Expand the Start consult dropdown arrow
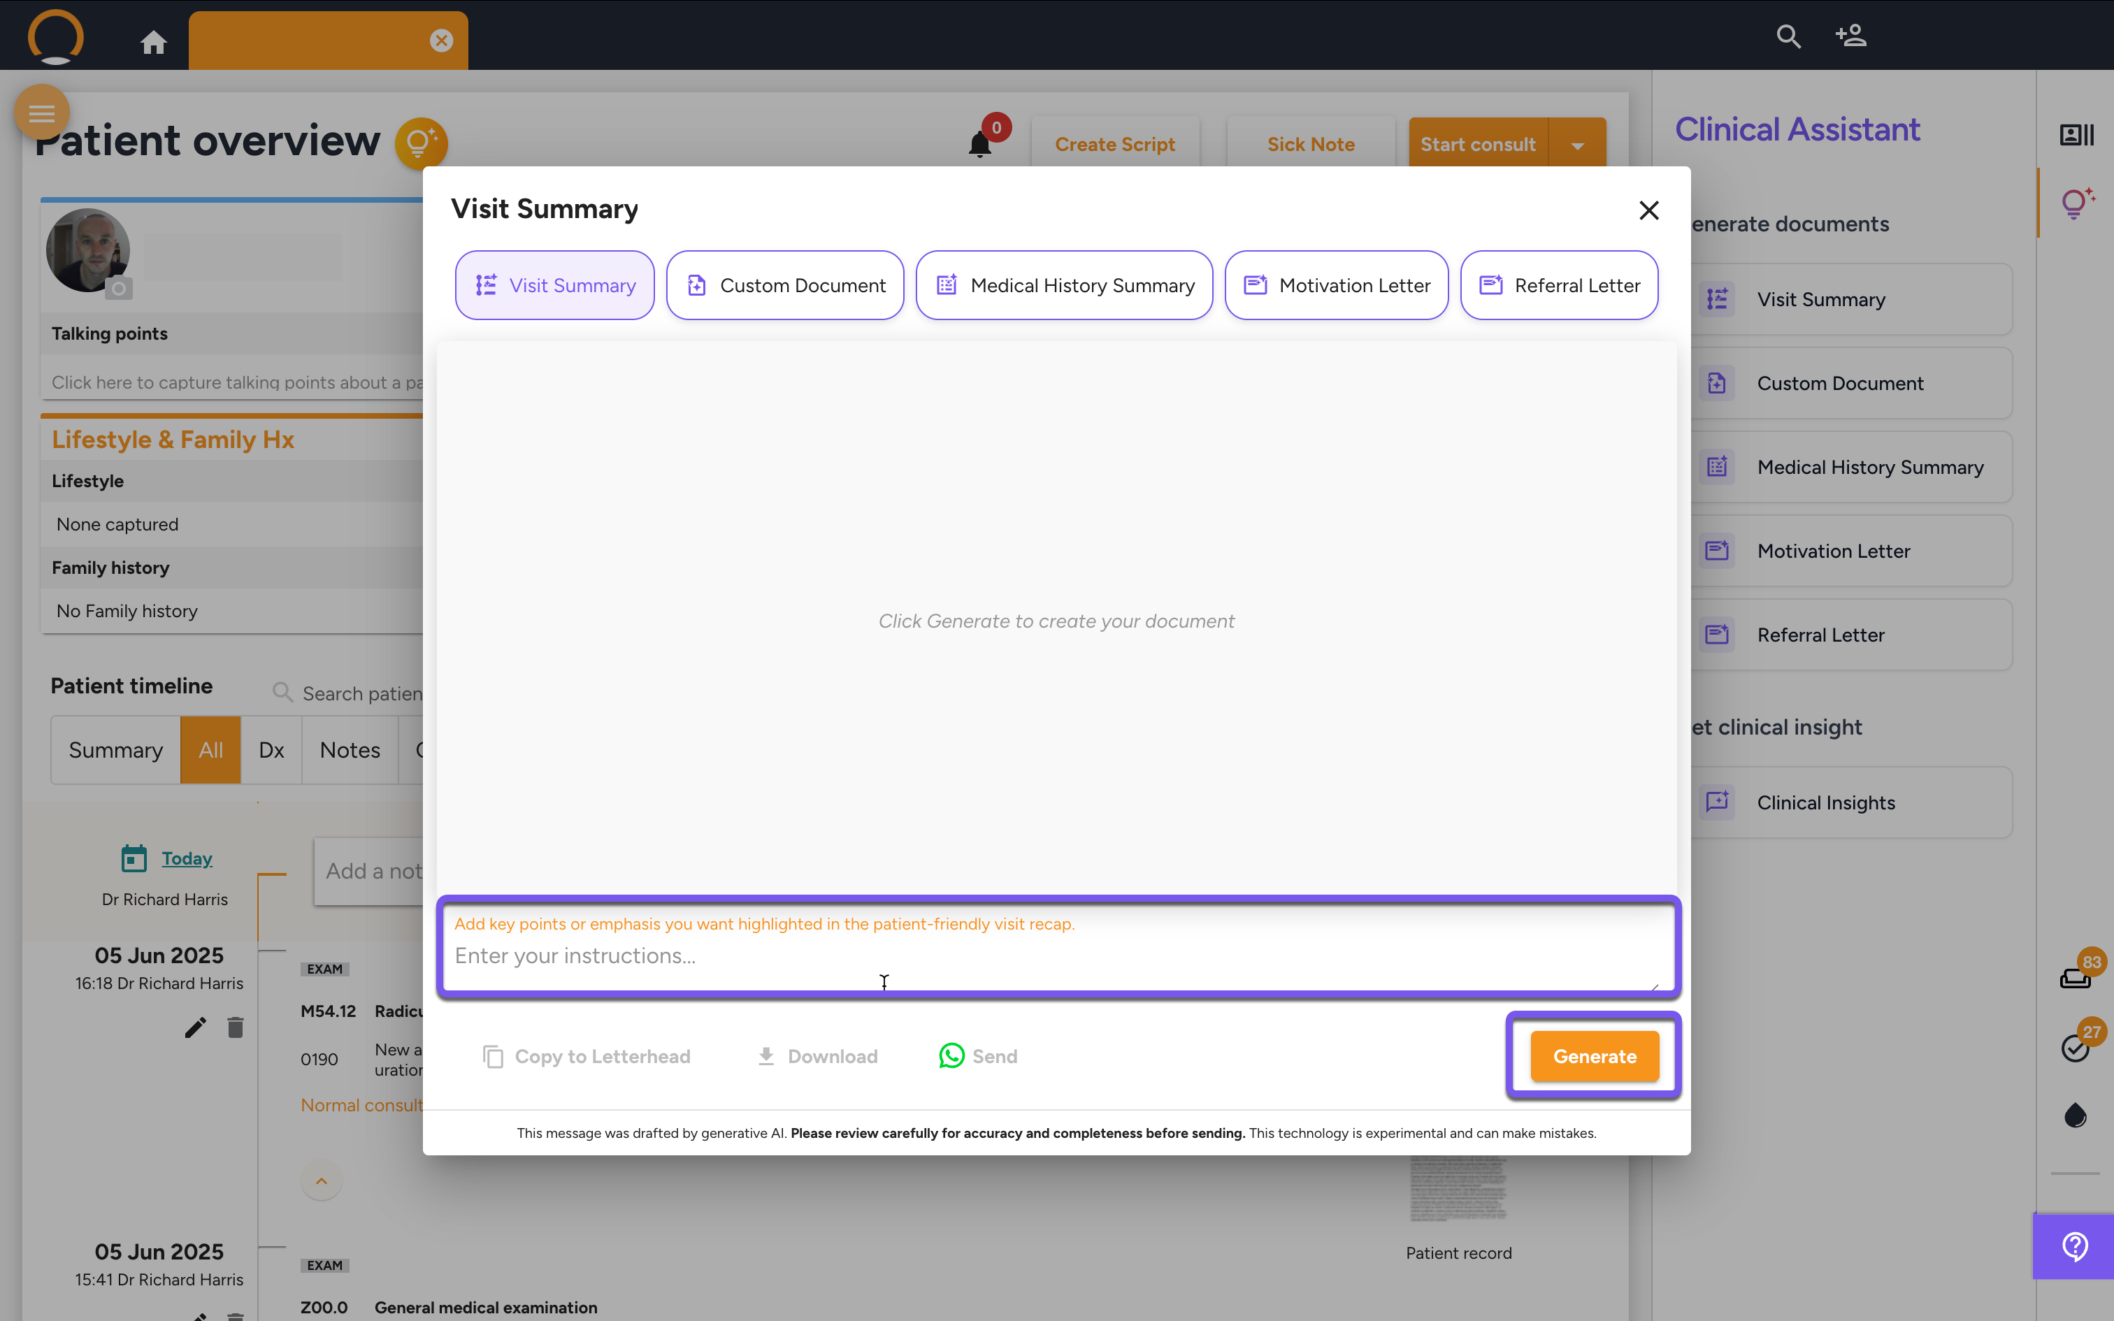The image size is (2114, 1321). pyautogui.click(x=1577, y=145)
